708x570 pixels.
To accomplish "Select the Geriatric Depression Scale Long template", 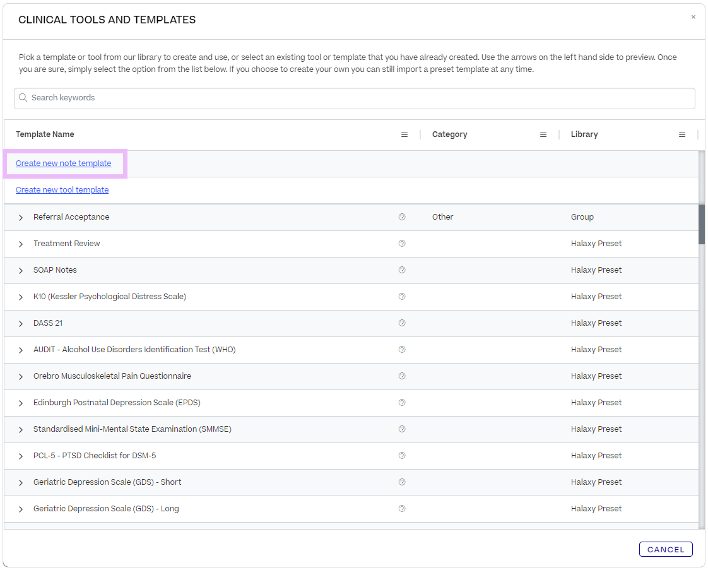I will click(105, 508).
